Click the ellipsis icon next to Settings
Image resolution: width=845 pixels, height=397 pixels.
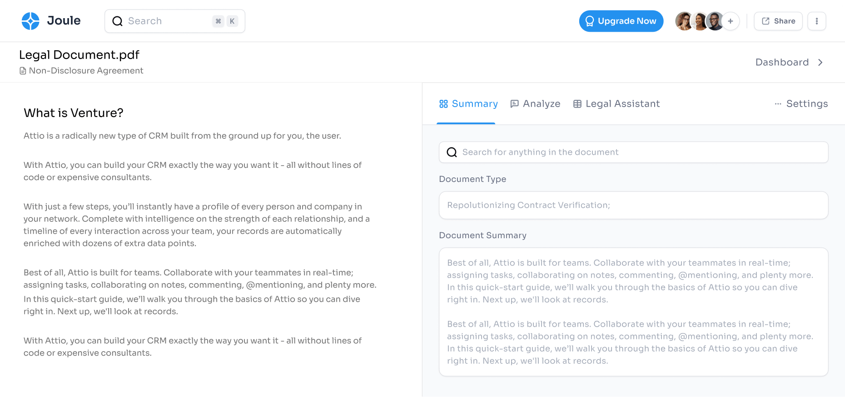click(x=778, y=104)
